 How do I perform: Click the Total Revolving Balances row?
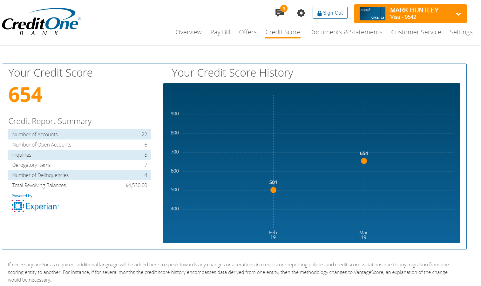[79, 185]
